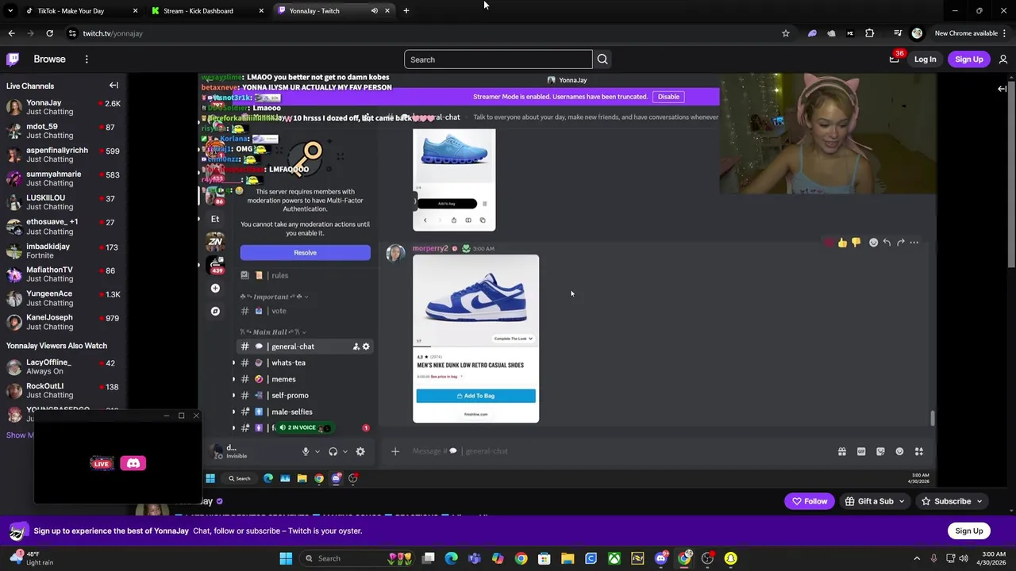Mute the YonnaJay Twitch tab audio
Image resolution: width=1016 pixels, height=571 pixels.
point(374,11)
